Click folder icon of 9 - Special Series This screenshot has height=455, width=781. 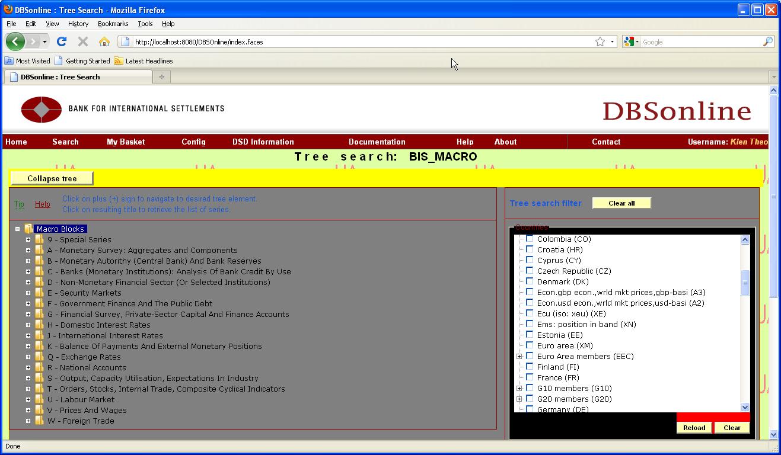pos(39,239)
